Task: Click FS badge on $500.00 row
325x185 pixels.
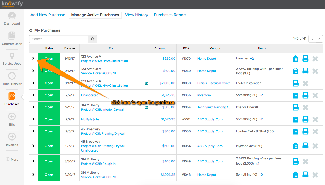Action: pyautogui.click(x=146, y=108)
